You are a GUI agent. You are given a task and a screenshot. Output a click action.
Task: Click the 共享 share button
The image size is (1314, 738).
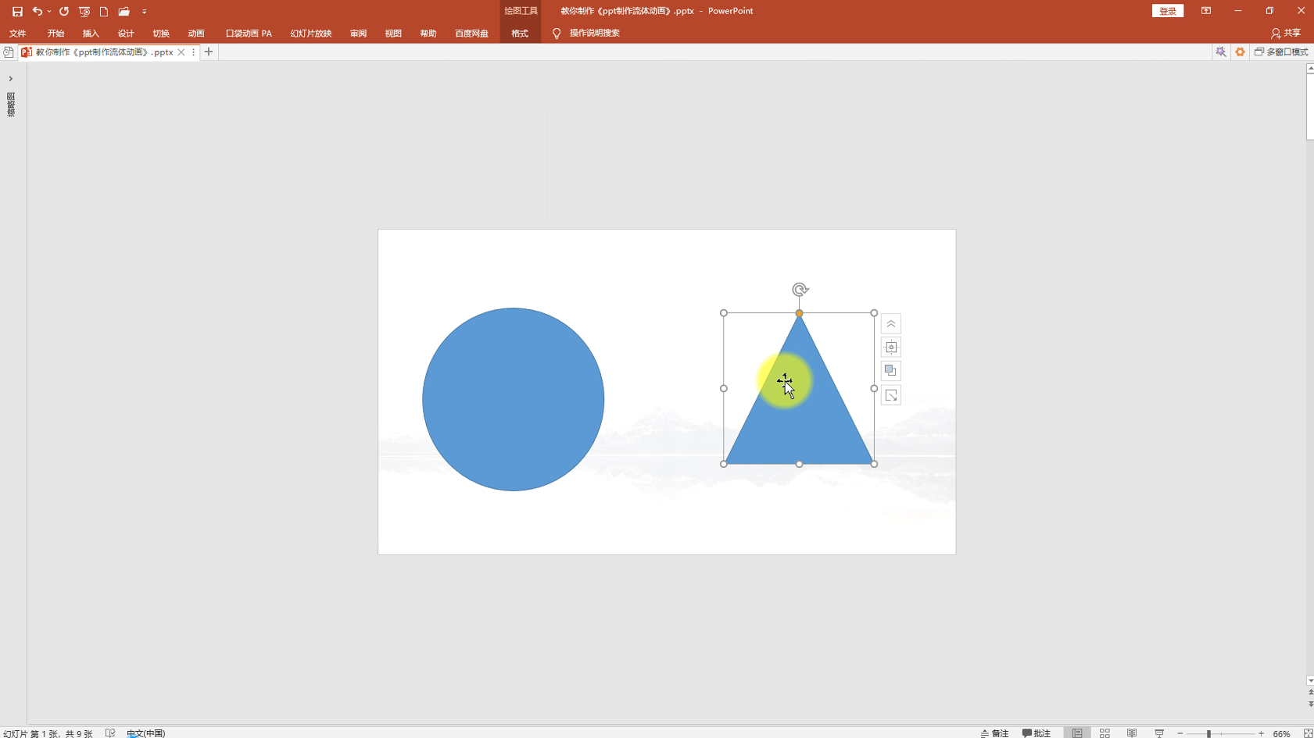(1286, 33)
